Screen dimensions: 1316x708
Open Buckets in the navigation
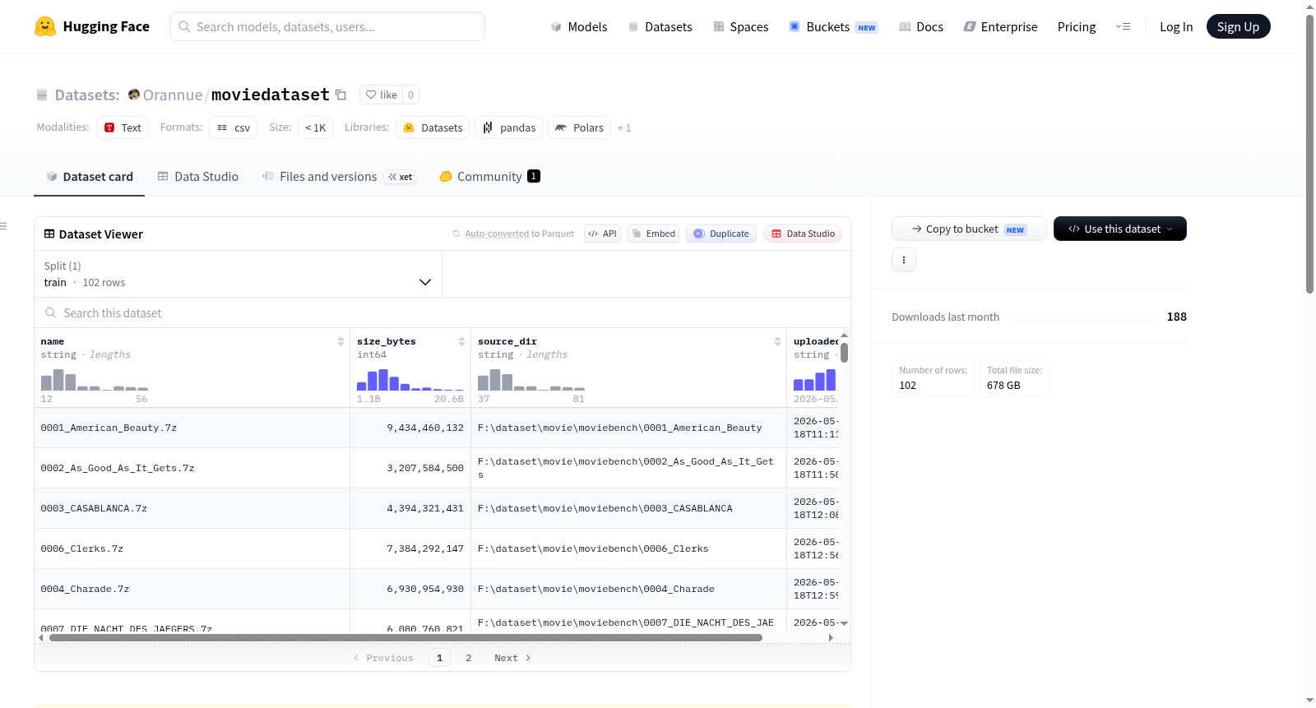(833, 27)
